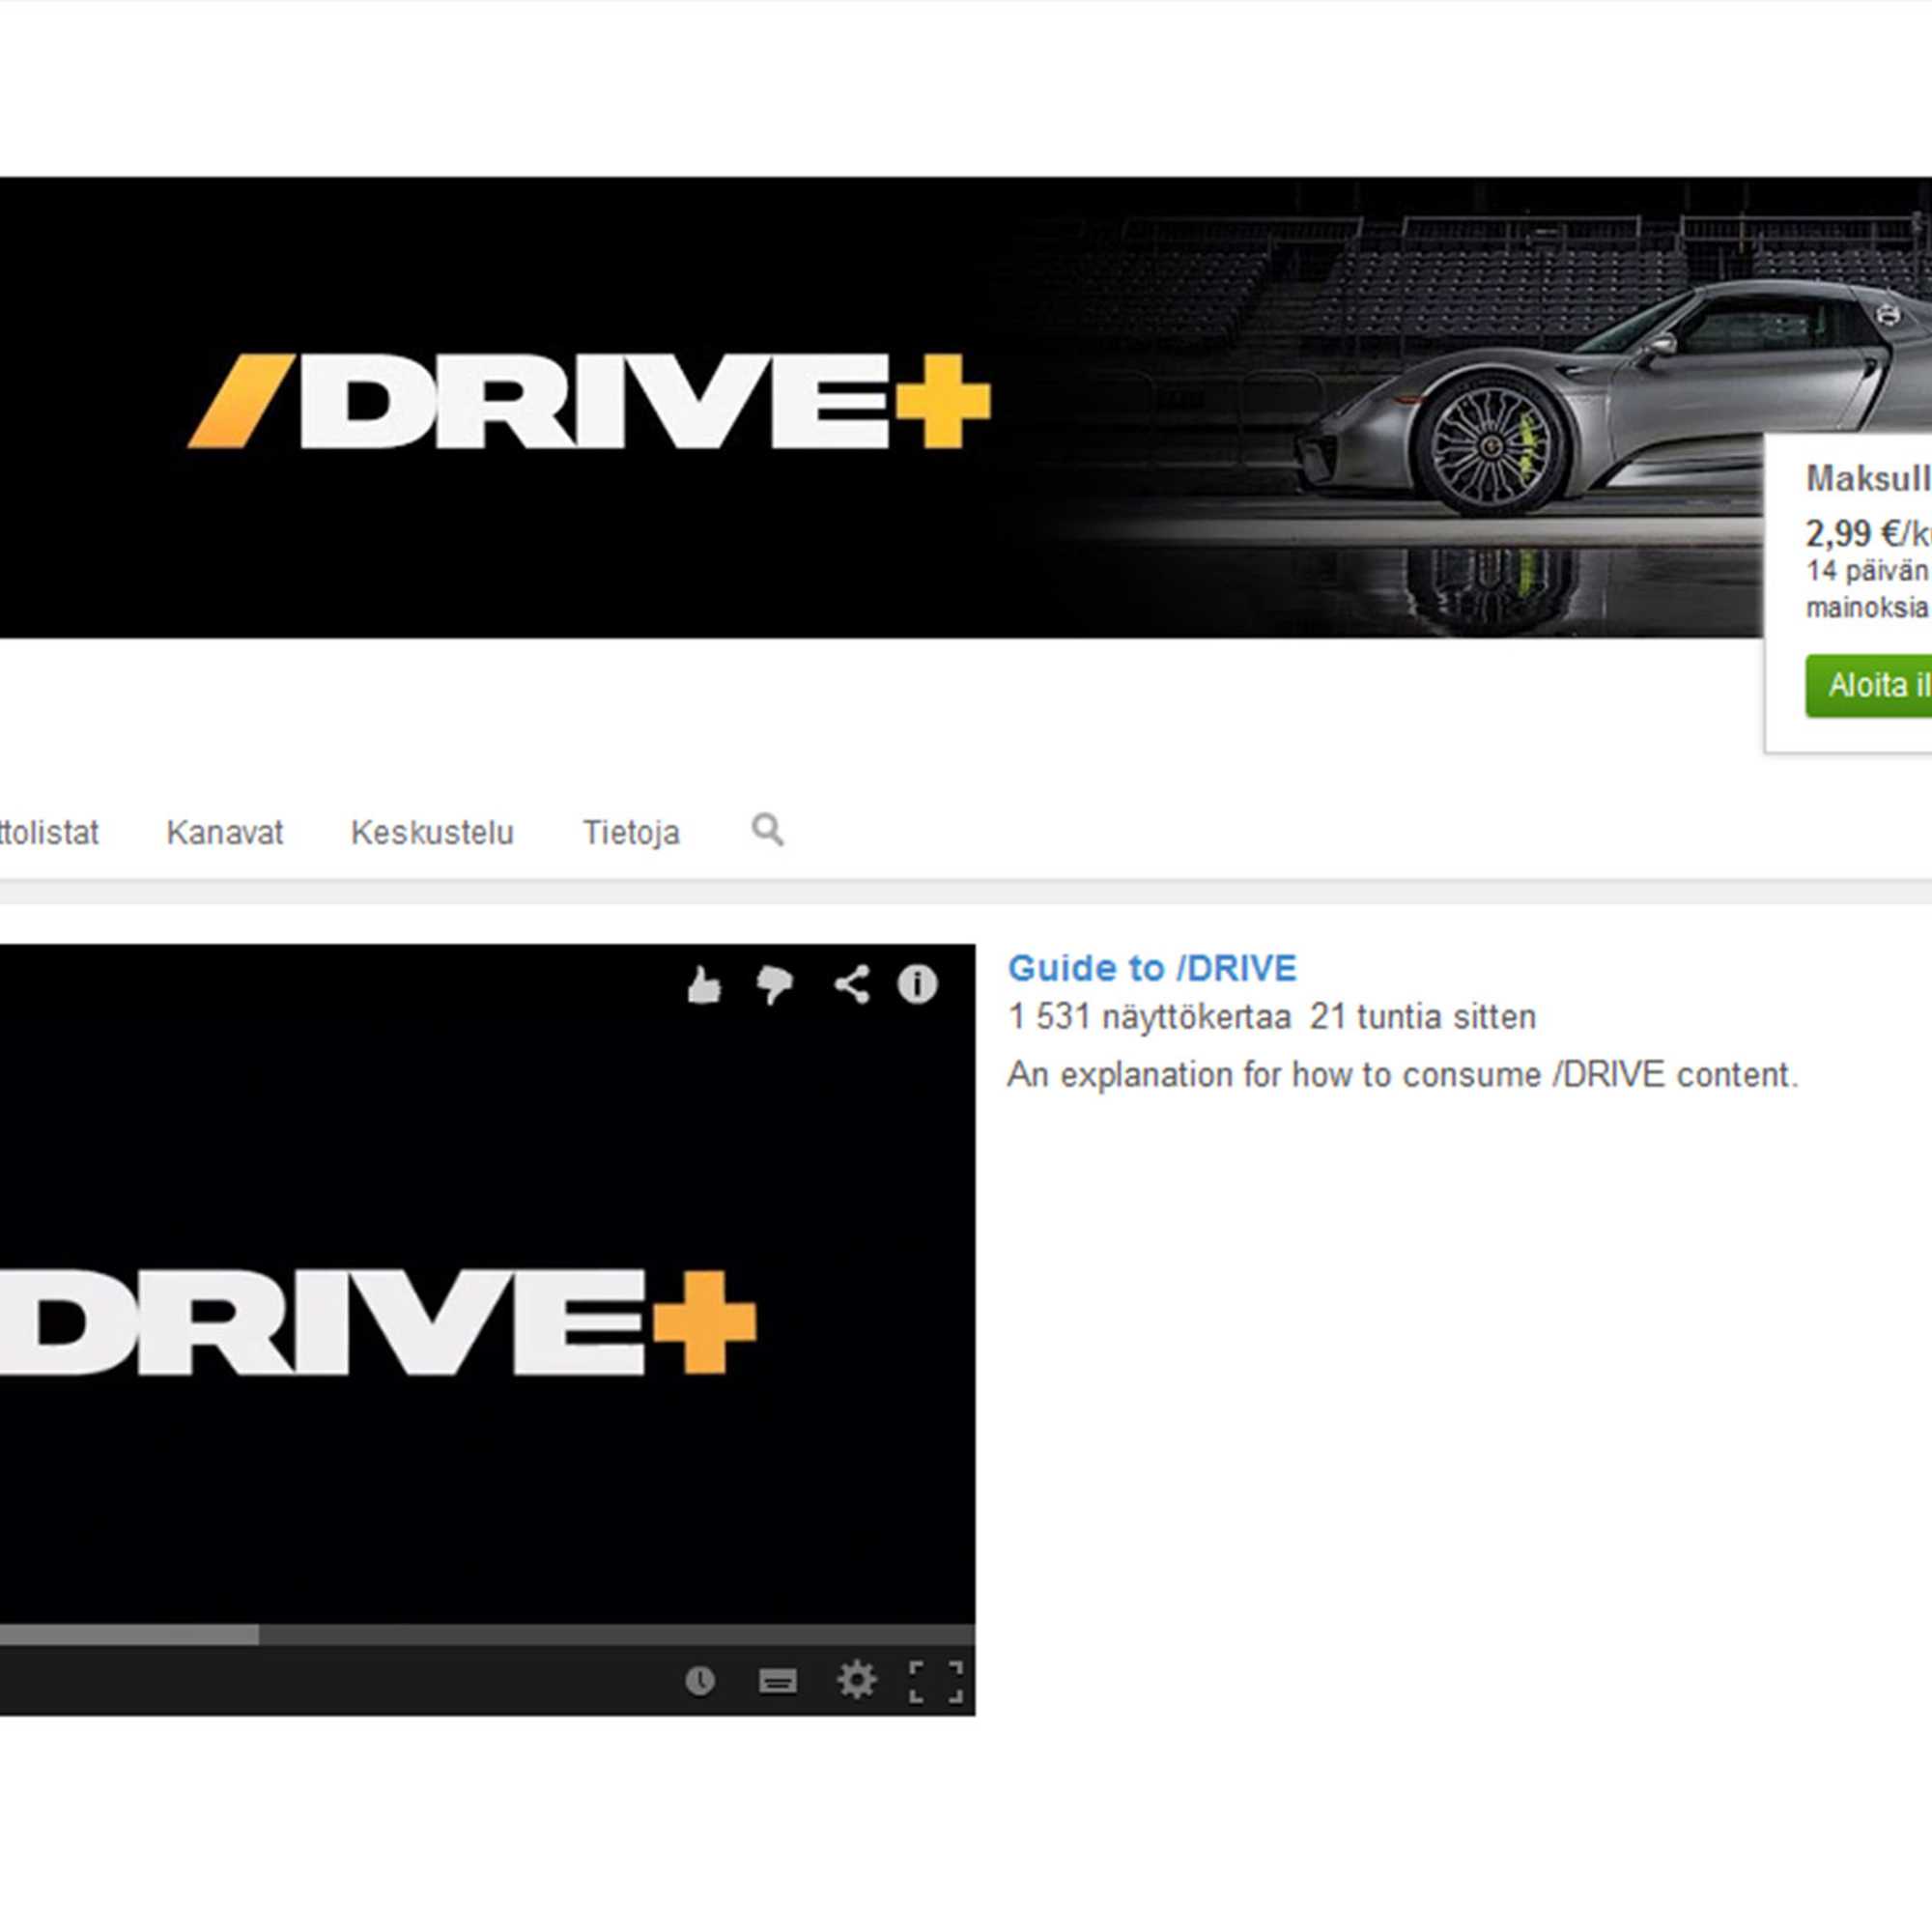Open the Keskustelu tab

click(x=432, y=832)
